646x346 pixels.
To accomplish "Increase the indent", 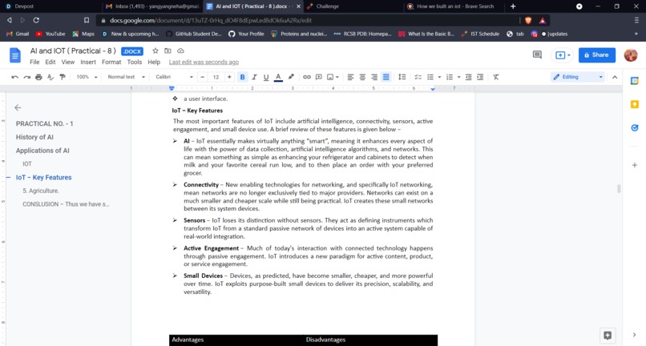I will point(480,77).
